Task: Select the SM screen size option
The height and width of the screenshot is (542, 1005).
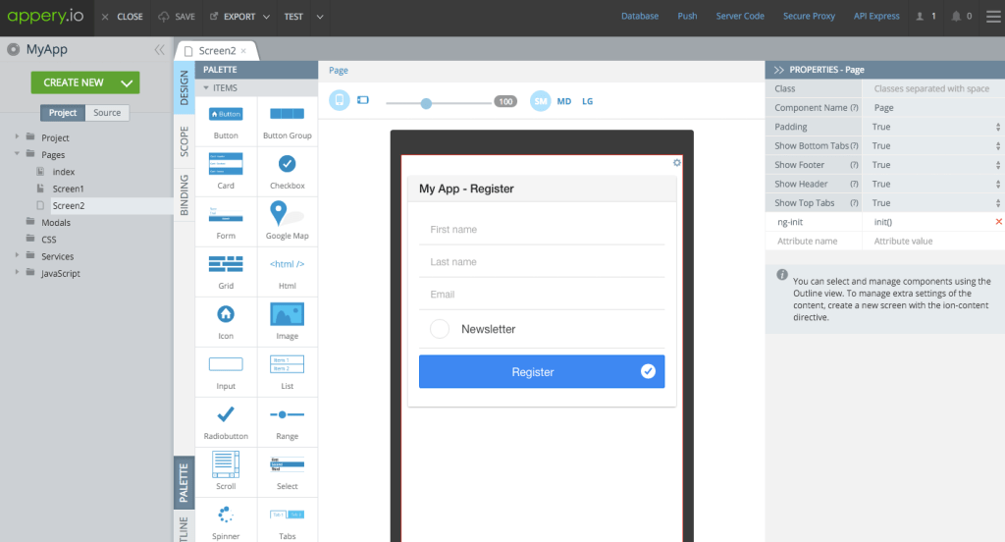Action: pyautogui.click(x=541, y=101)
